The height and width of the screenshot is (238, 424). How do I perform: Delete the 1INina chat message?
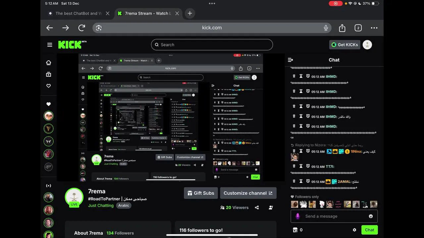pyautogui.click(x=294, y=151)
